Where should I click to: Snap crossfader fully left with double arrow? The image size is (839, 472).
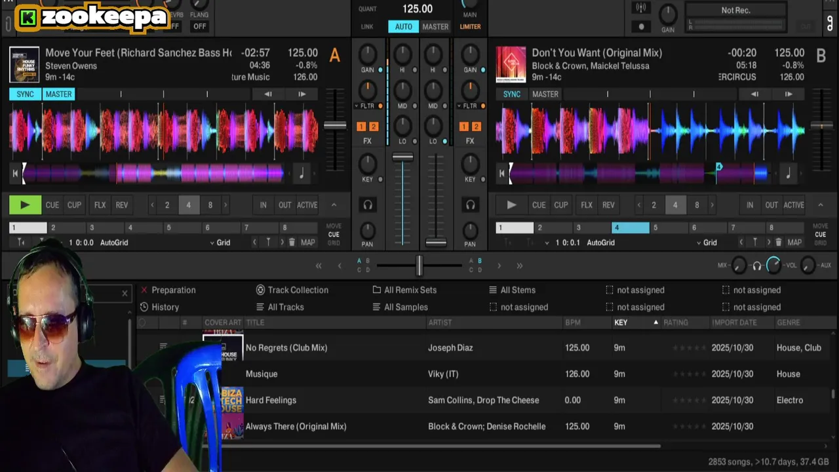coord(319,265)
